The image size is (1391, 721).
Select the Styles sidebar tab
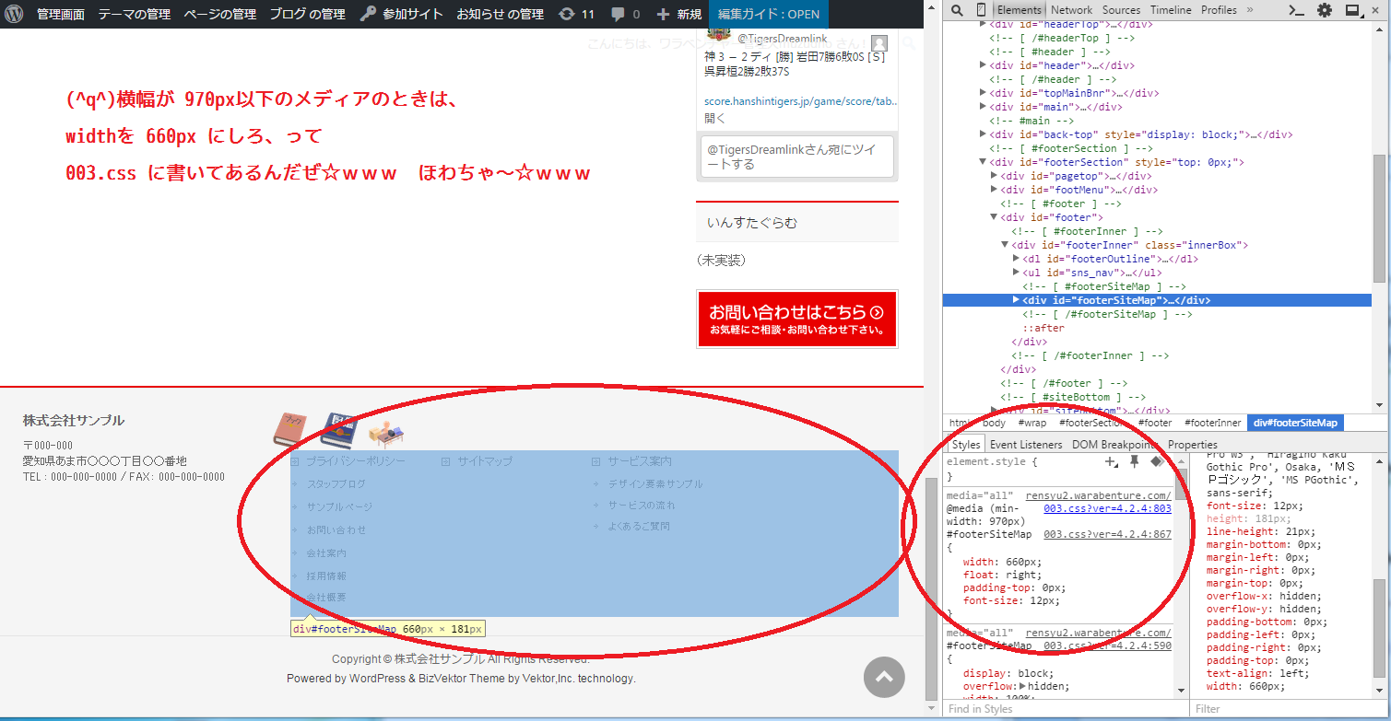(x=966, y=445)
